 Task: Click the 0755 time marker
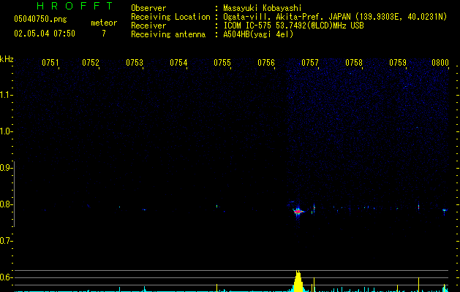[x=222, y=63]
